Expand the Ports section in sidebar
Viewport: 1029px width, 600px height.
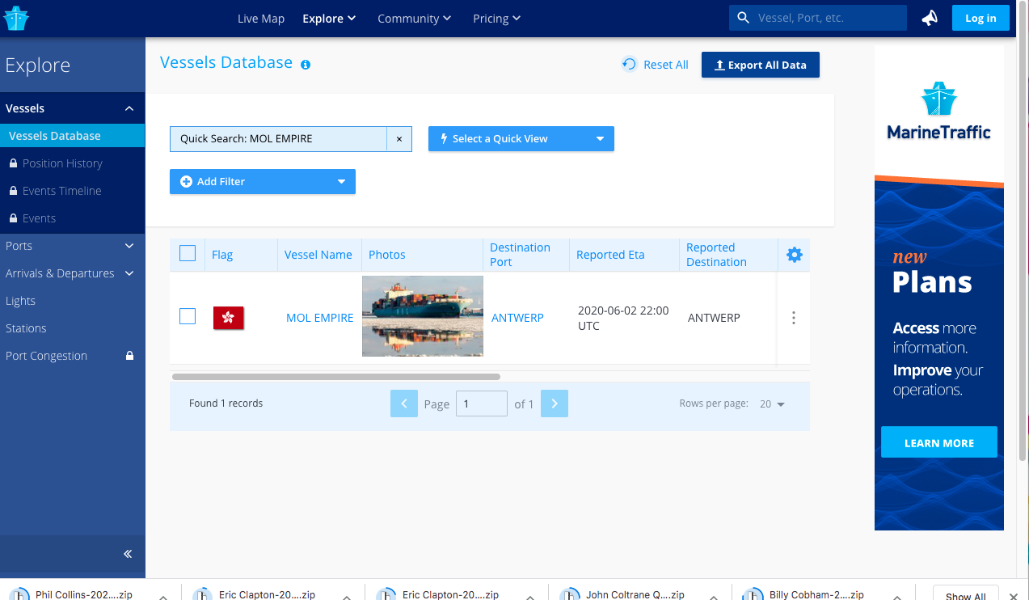(72, 246)
